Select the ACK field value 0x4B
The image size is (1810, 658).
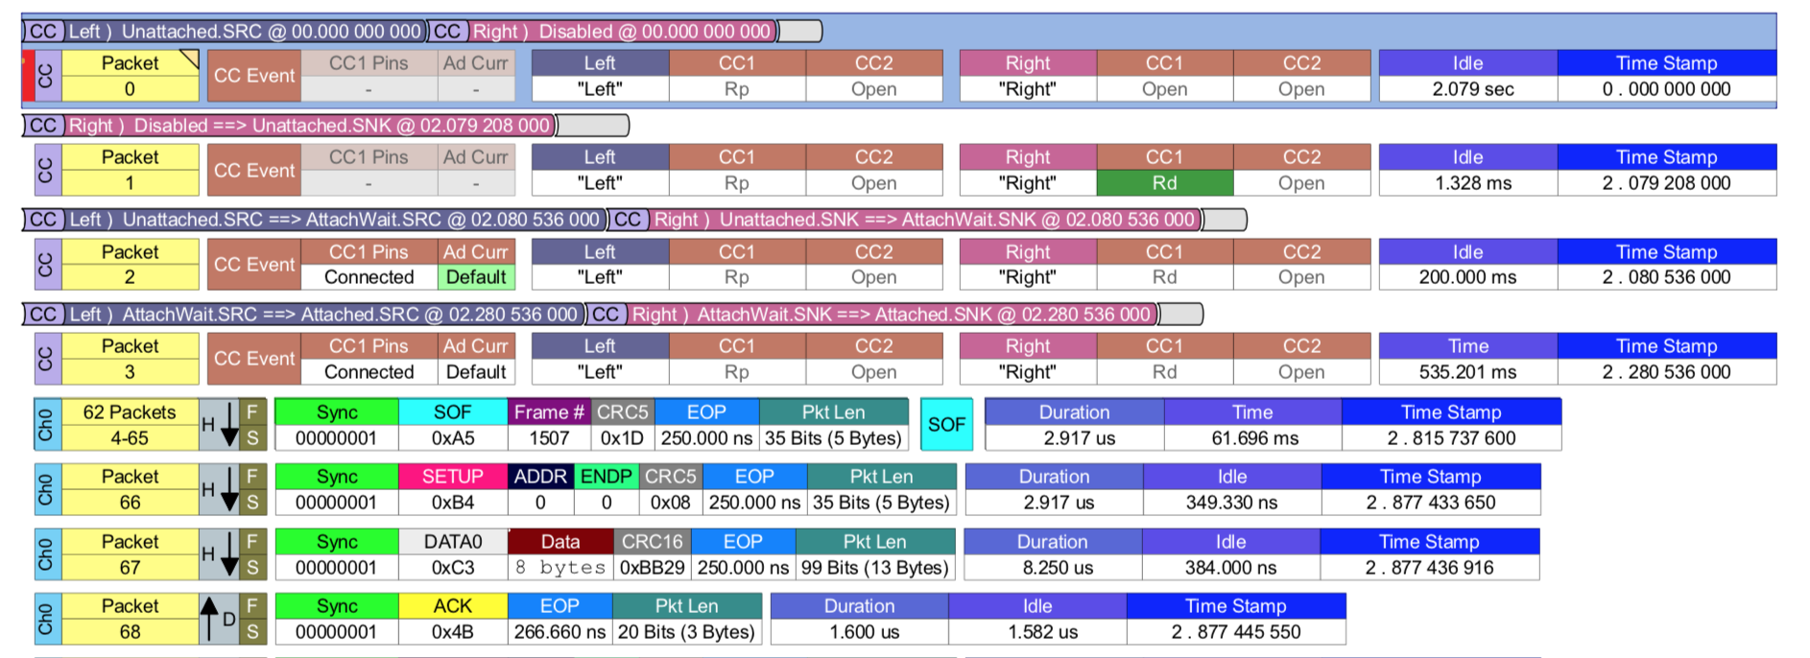[x=452, y=632]
